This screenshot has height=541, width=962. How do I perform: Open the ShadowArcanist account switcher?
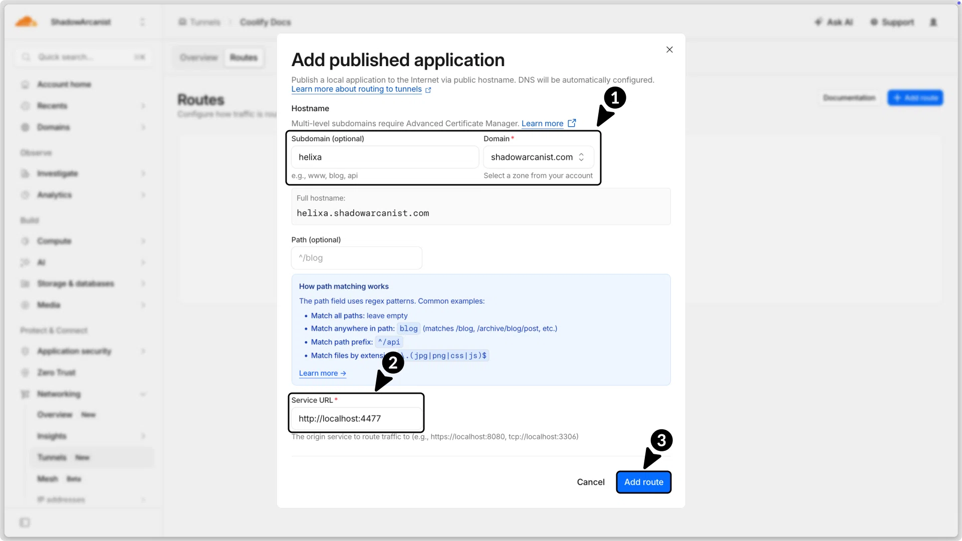(x=97, y=22)
